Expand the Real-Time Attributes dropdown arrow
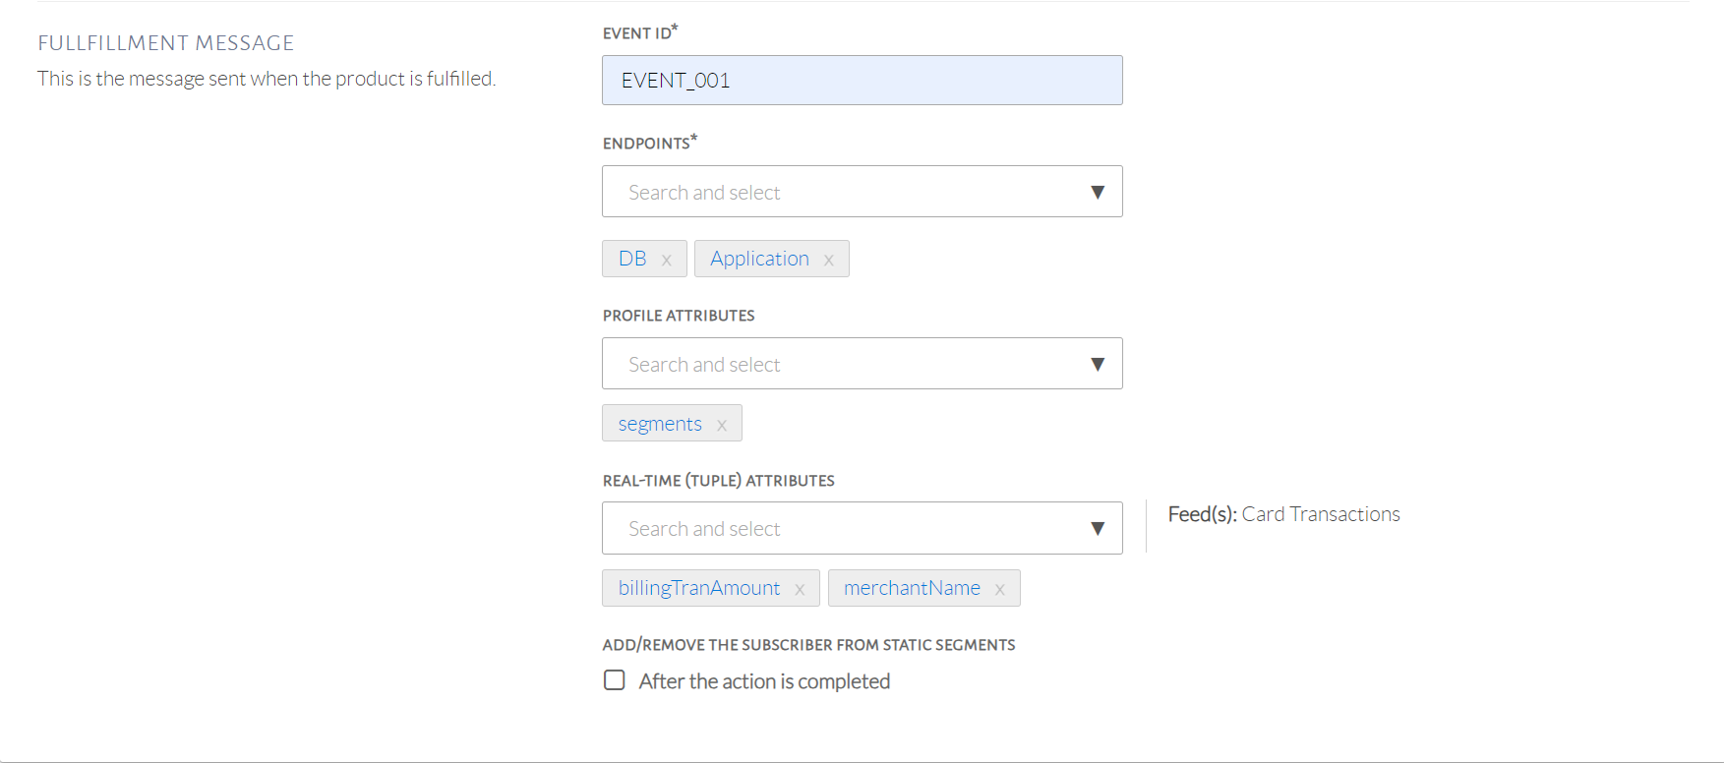1724x763 pixels. [x=1098, y=528]
